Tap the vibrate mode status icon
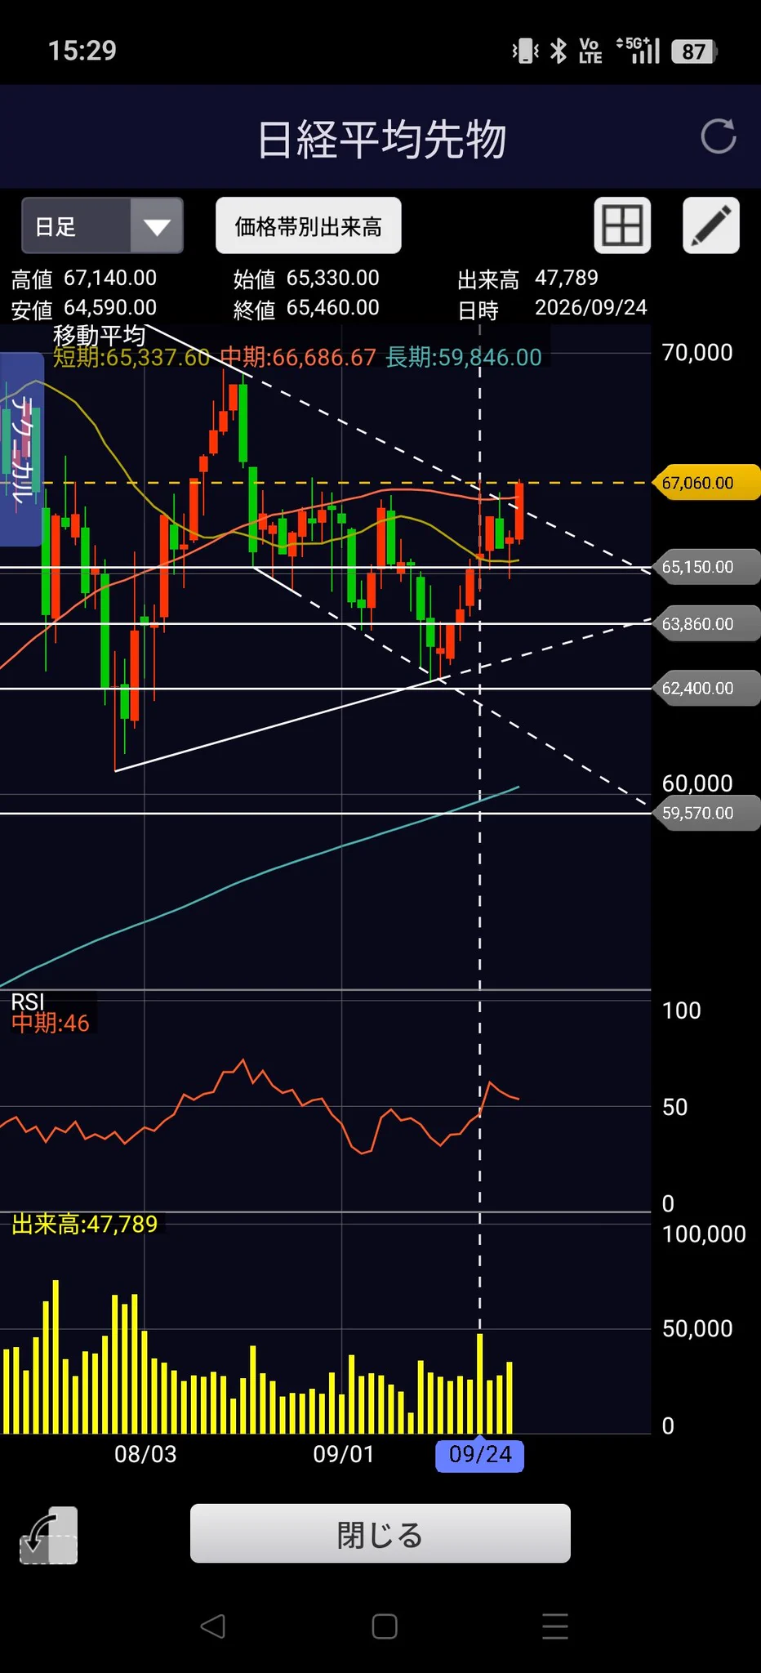 pyautogui.click(x=526, y=51)
